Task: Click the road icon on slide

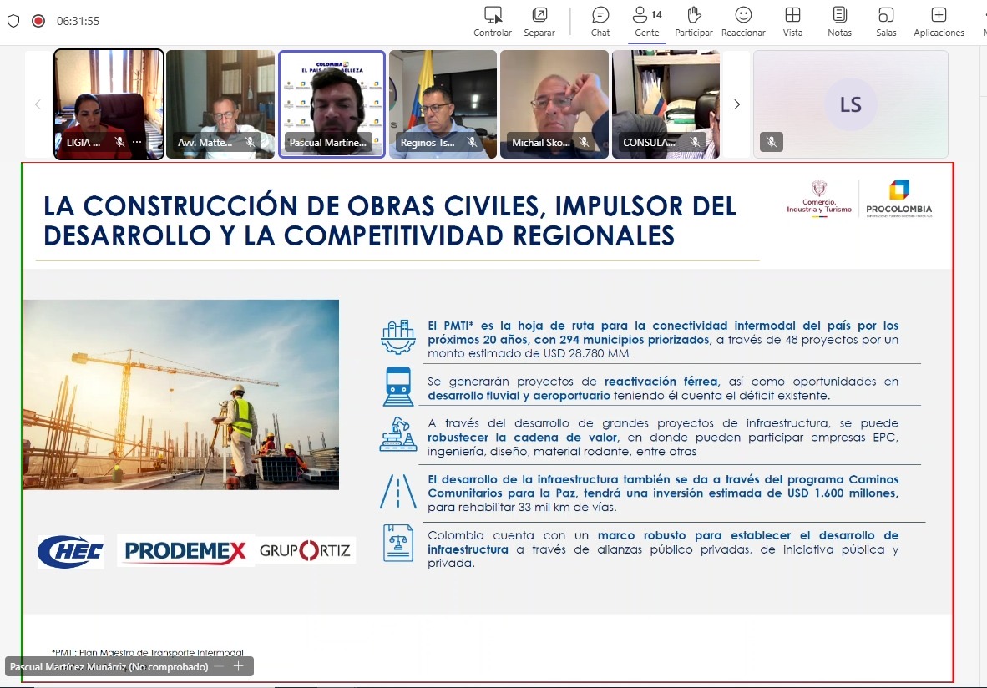Action: click(397, 491)
